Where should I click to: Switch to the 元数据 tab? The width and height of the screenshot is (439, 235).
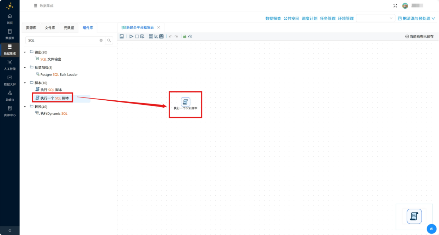click(69, 28)
